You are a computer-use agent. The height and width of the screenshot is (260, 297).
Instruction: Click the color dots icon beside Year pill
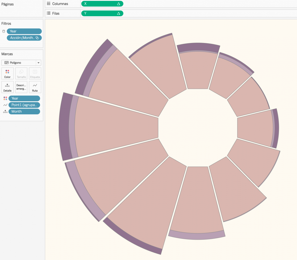[5, 98]
